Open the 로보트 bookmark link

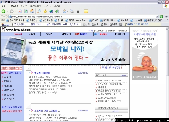94,21
